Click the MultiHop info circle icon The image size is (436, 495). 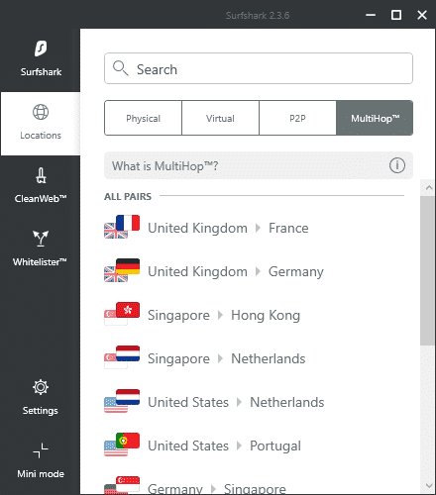[x=397, y=165]
